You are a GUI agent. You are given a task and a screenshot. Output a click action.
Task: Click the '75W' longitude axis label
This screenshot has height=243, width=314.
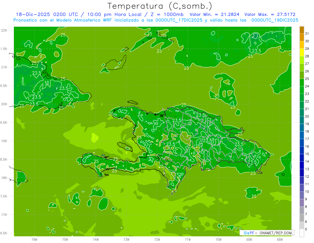pyautogui.click(x=65, y=239)
